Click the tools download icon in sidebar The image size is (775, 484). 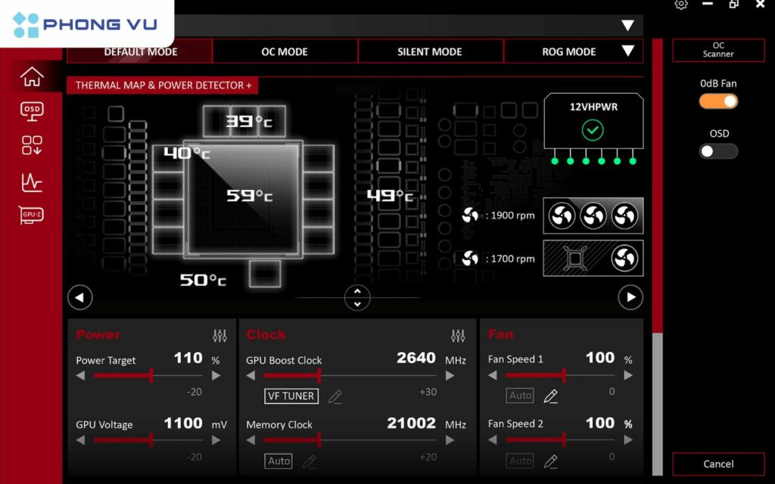[30, 145]
